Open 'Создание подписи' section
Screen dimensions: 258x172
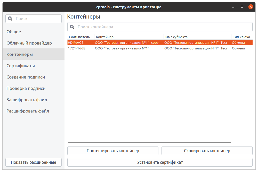(x=33, y=77)
